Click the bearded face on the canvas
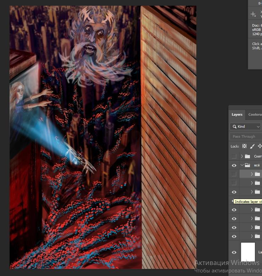Viewport: 262px width, 276px height. (91, 39)
